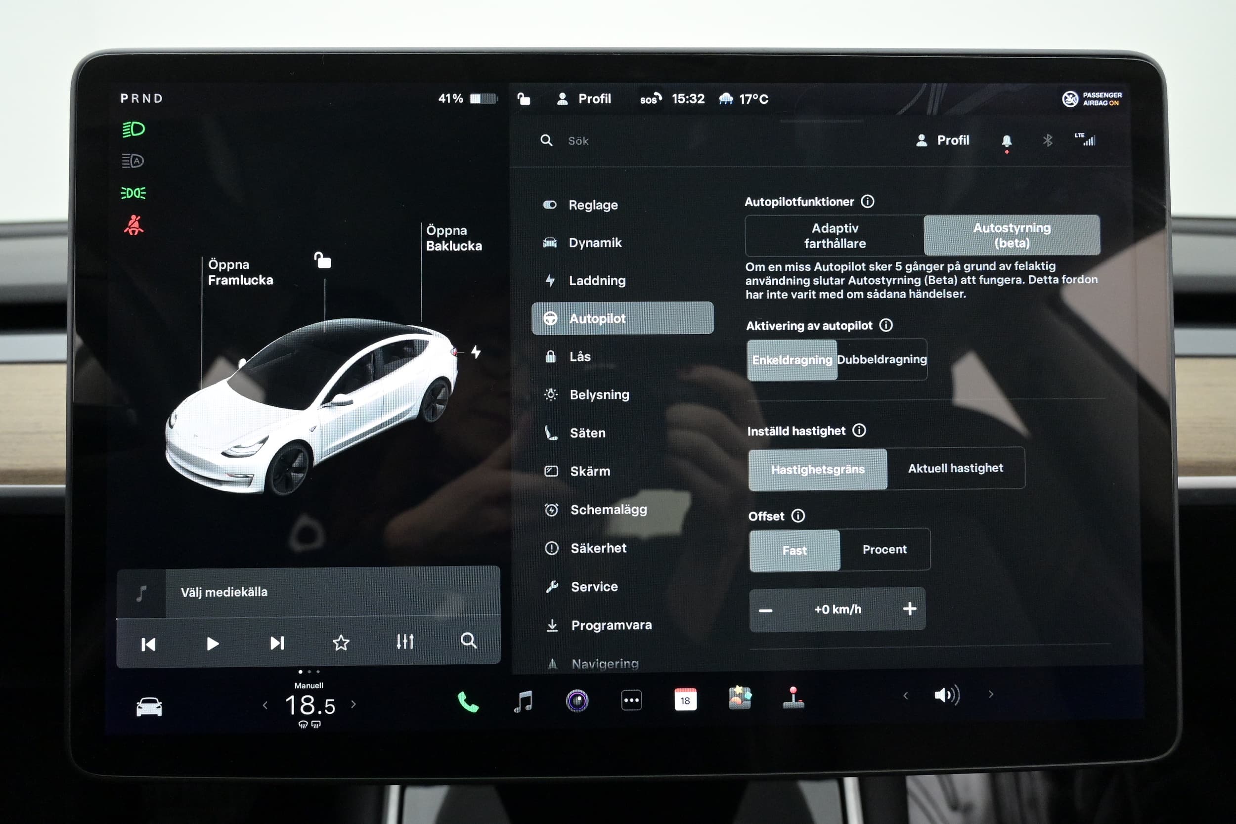Select Adaptiv farthållare option
The image size is (1236, 824).
(x=835, y=235)
